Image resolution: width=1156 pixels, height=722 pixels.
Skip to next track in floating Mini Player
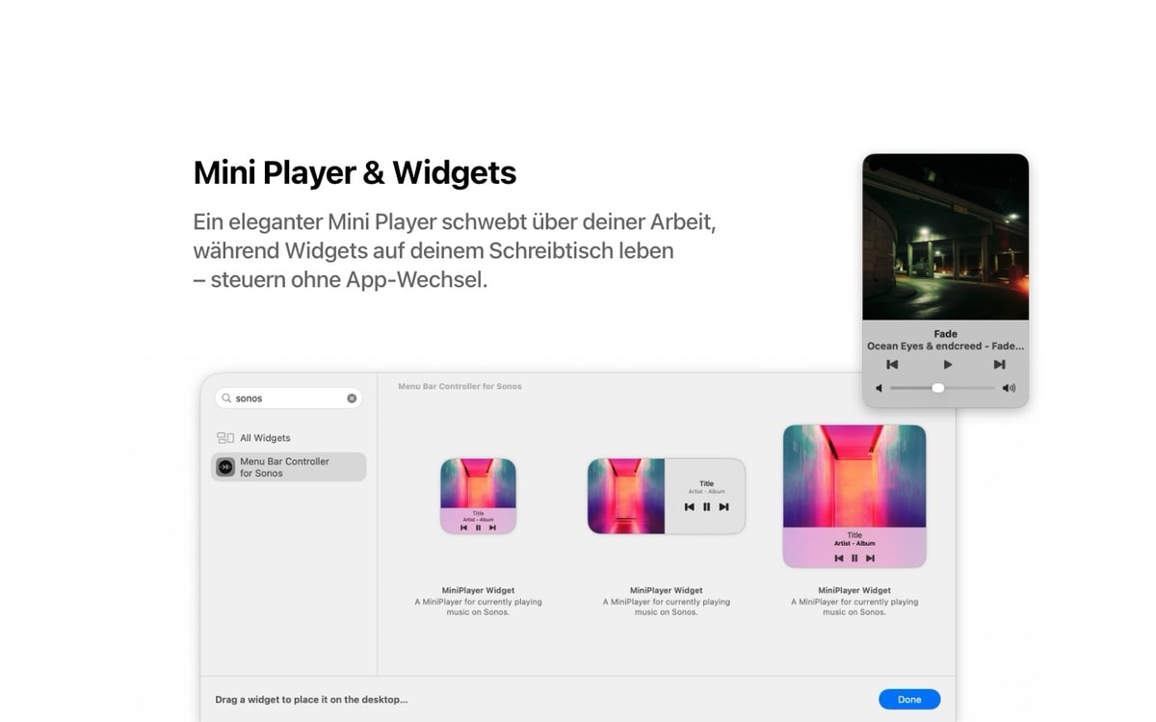click(x=999, y=365)
